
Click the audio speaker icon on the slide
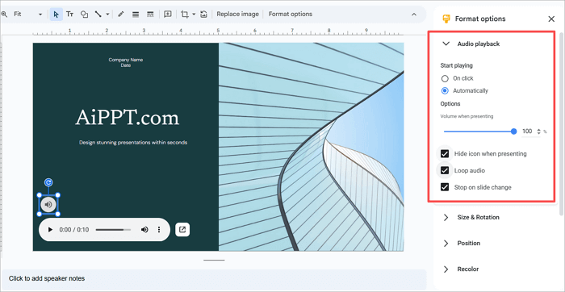coord(48,205)
